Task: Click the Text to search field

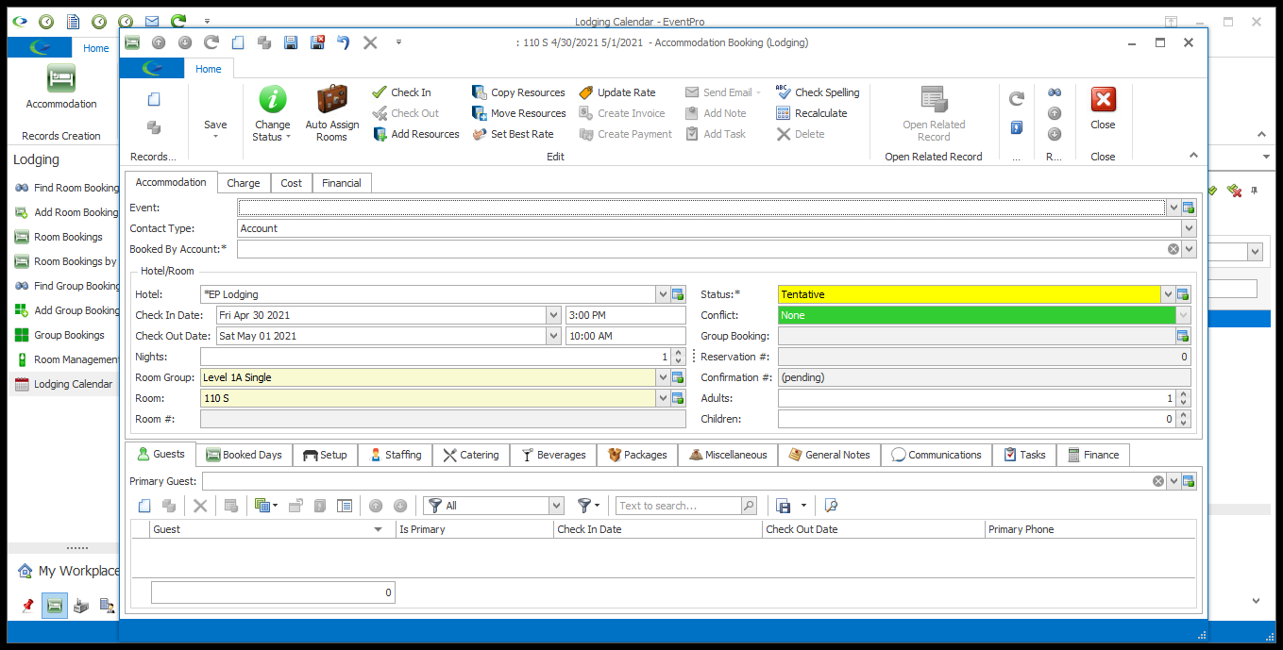Action: click(679, 506)
